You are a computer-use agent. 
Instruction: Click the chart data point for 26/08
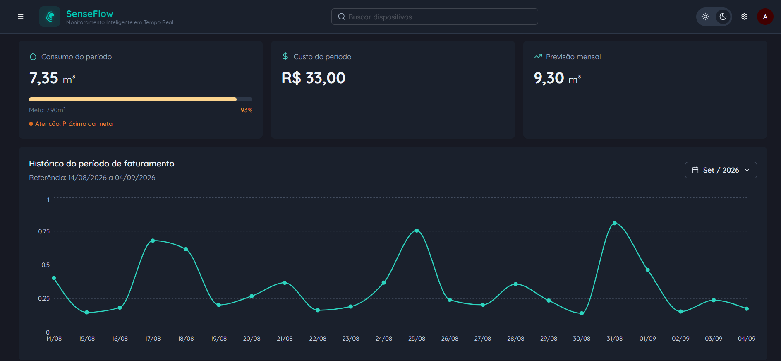point(450,300)
